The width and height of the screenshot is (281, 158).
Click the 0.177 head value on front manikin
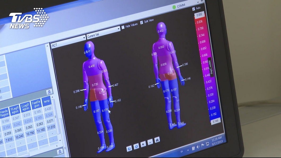click(x=87, y=52)
